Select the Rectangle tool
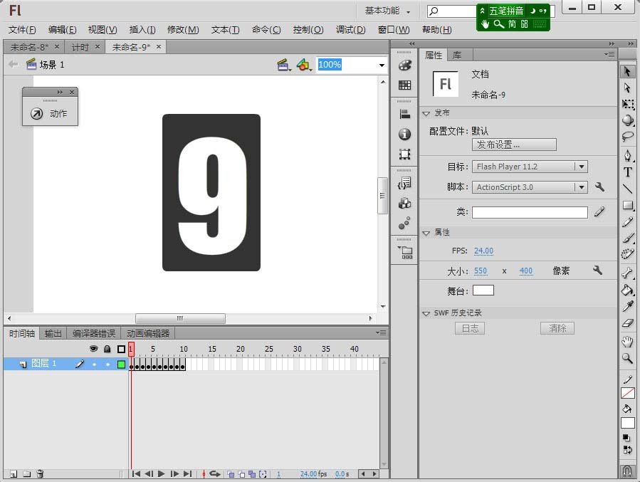 [628, 205]
